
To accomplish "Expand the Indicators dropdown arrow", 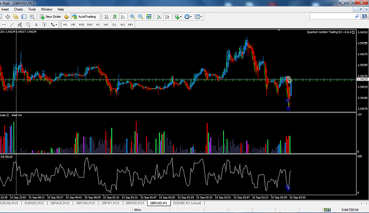I will coord(181,17).
